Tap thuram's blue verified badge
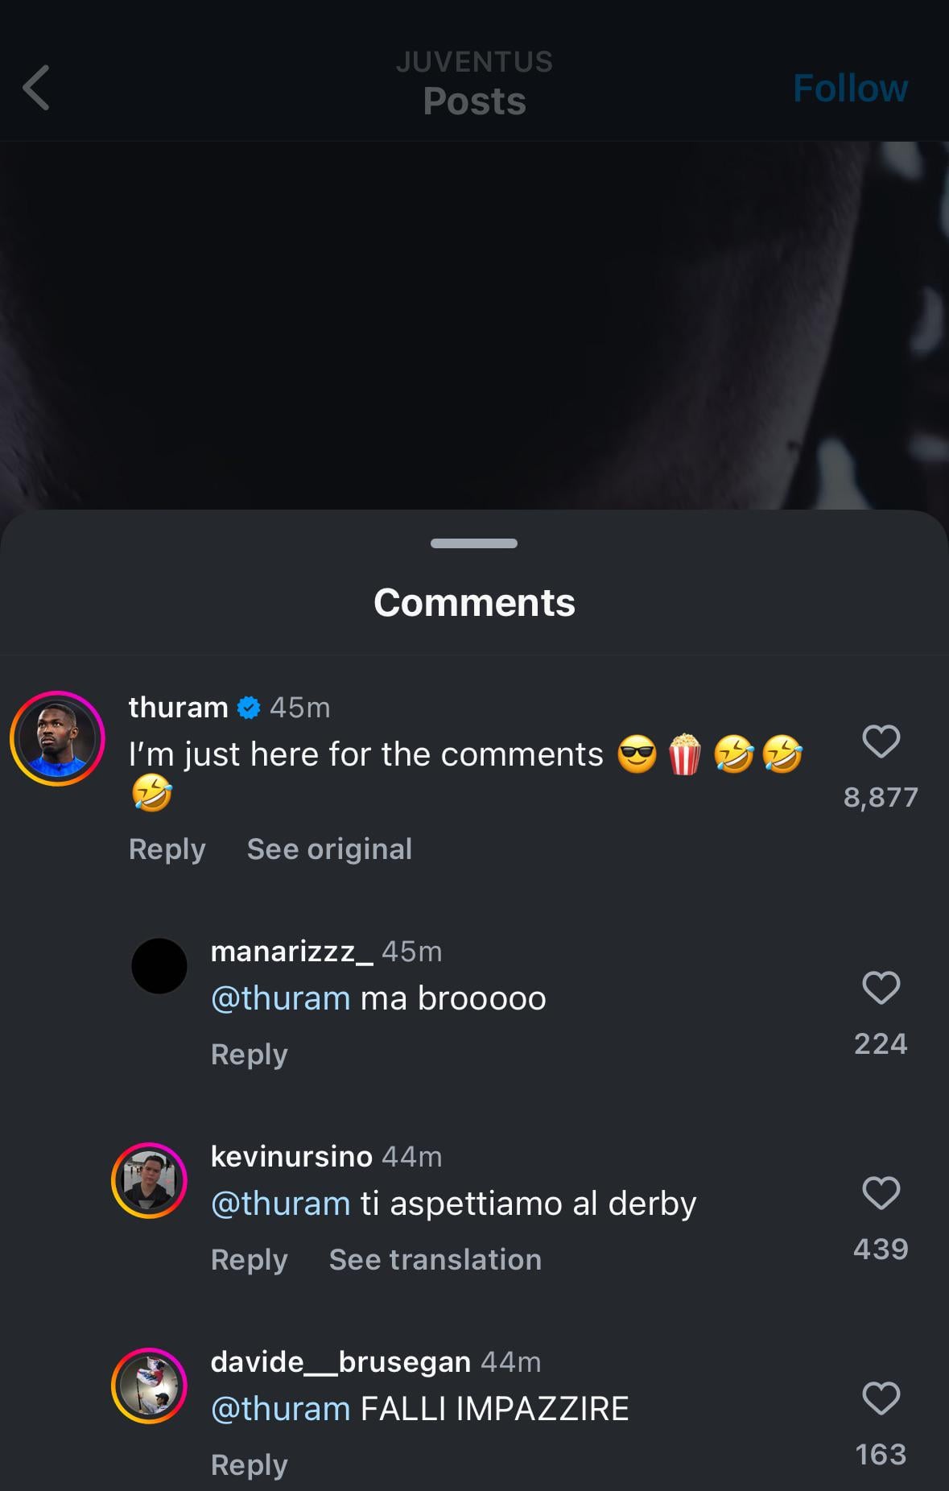 [249, 708]
